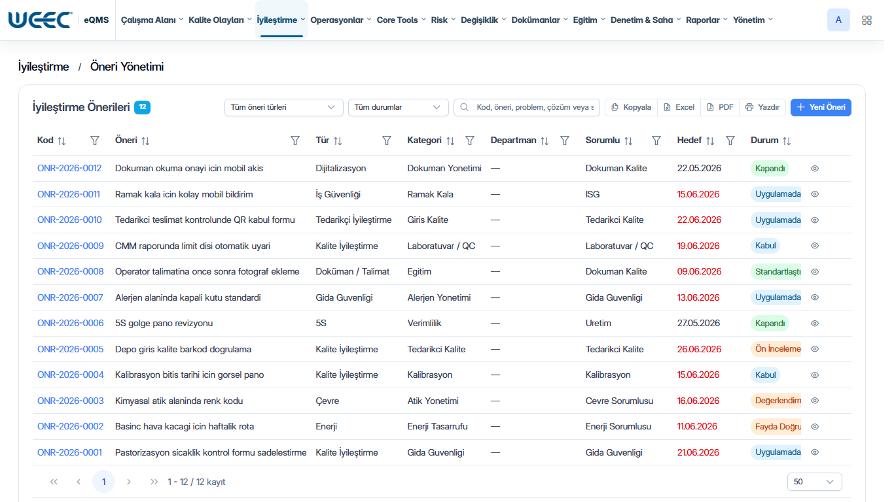Click the İyileştirme breadcrumb

click(x=43, y=67)
